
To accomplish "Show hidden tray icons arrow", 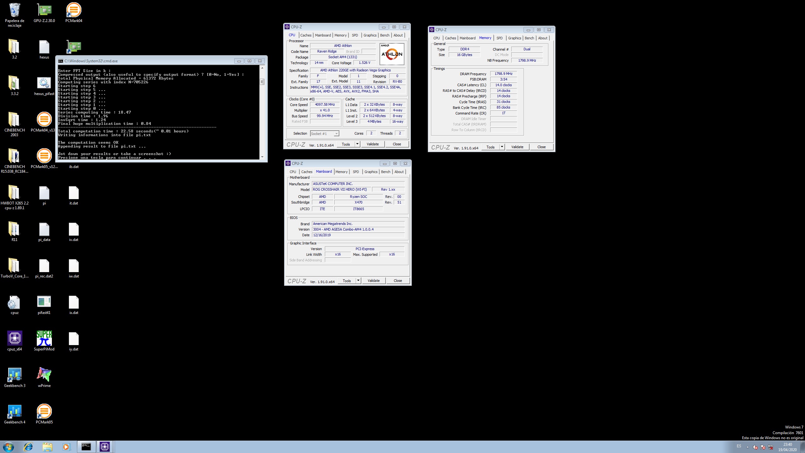I will click(747, 447).
